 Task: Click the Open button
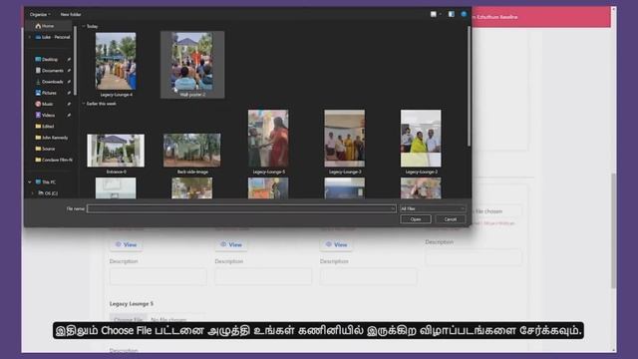point(416,219)
